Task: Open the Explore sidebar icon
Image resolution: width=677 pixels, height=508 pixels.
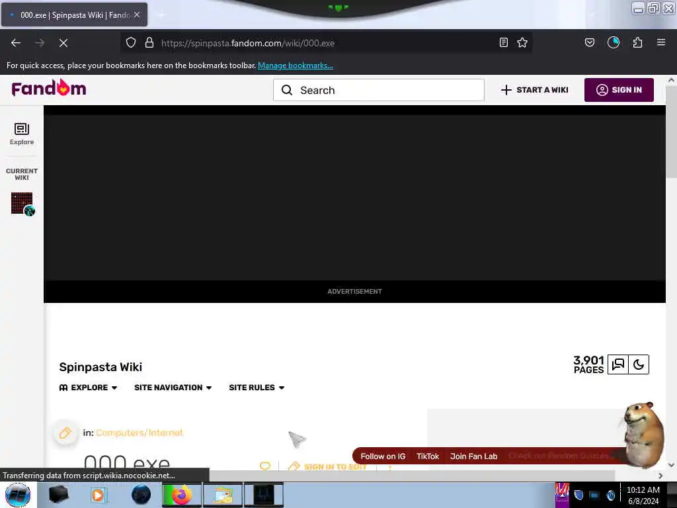Action: pyautogui.click(x=22, y=134)
